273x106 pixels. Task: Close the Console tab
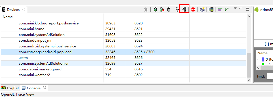(44, 88)
